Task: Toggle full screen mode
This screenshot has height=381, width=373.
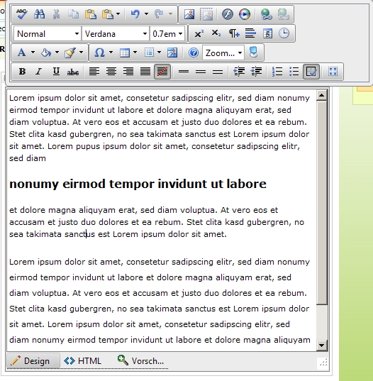Action: [333, 72]
